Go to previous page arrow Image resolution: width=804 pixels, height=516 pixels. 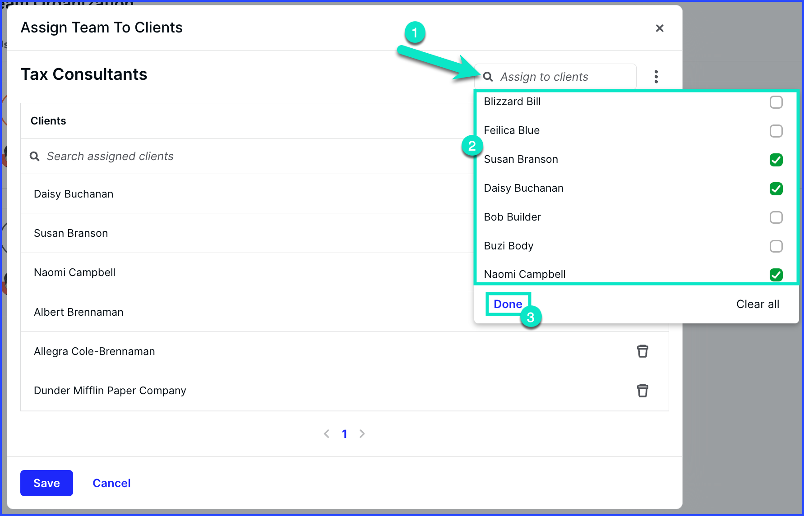coord(327,433)
